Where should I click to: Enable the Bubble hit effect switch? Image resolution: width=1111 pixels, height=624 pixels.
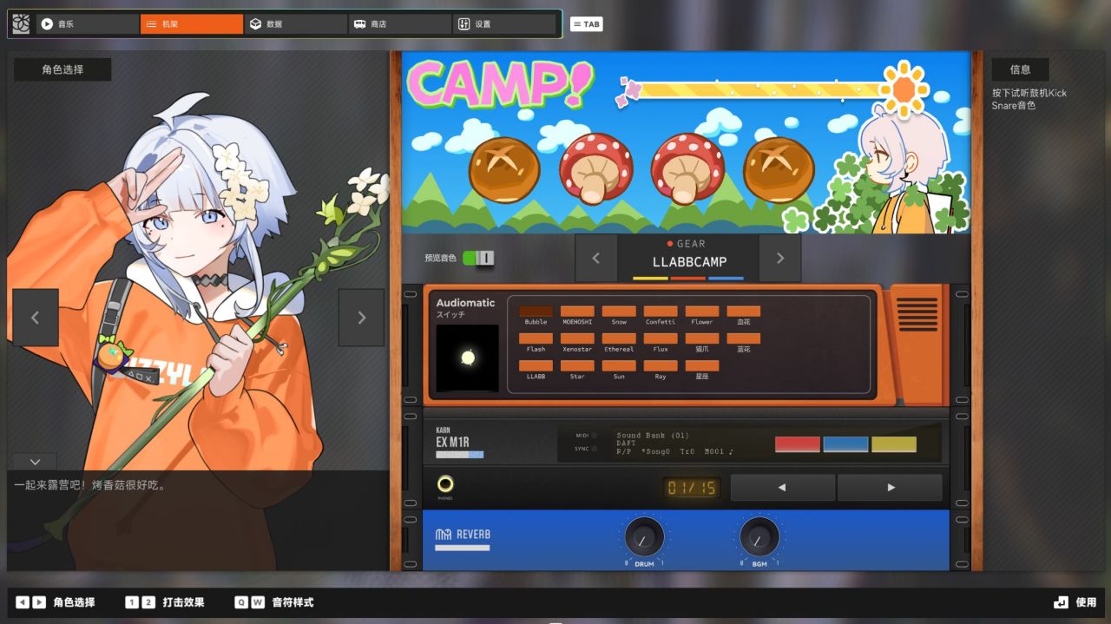click(536, 311)
